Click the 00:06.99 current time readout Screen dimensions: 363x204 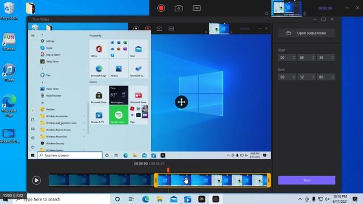click(141, 164)
